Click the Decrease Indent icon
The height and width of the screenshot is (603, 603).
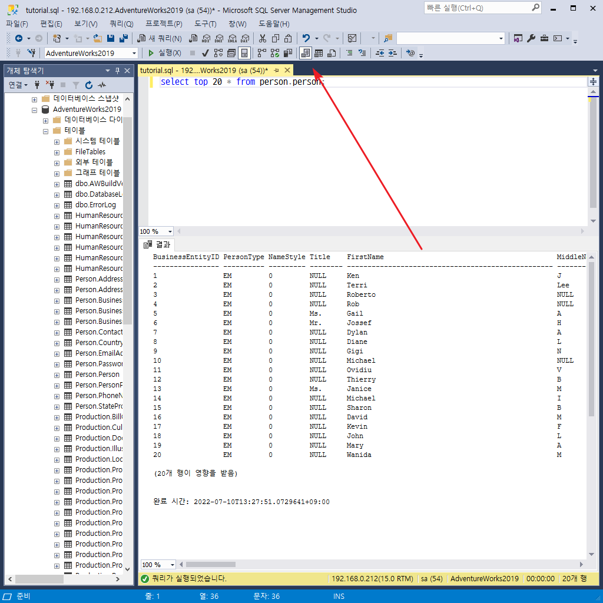pyautogui.click(x=380, y=53)
